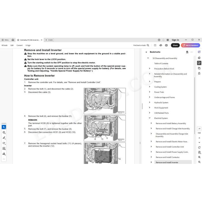Open AI Assistant icon in right rail
Screen dimensions: 202x202
199,52
